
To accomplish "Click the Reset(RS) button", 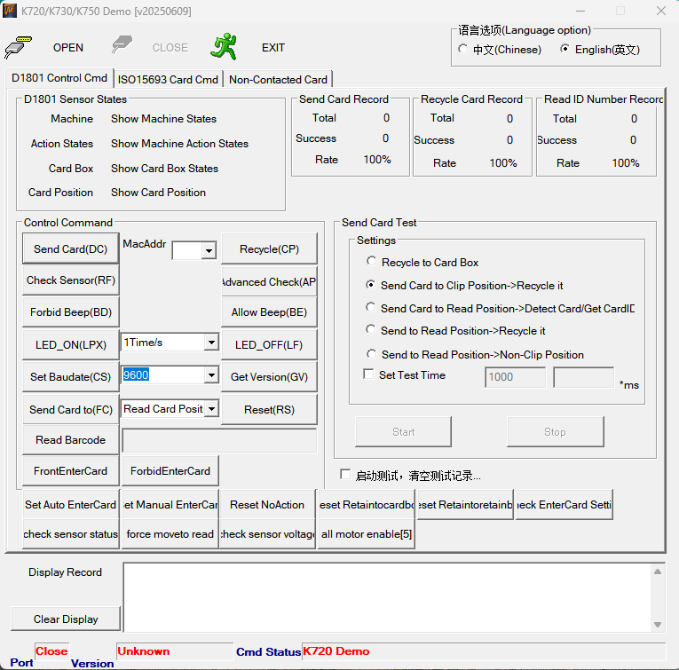I will 269,409.
